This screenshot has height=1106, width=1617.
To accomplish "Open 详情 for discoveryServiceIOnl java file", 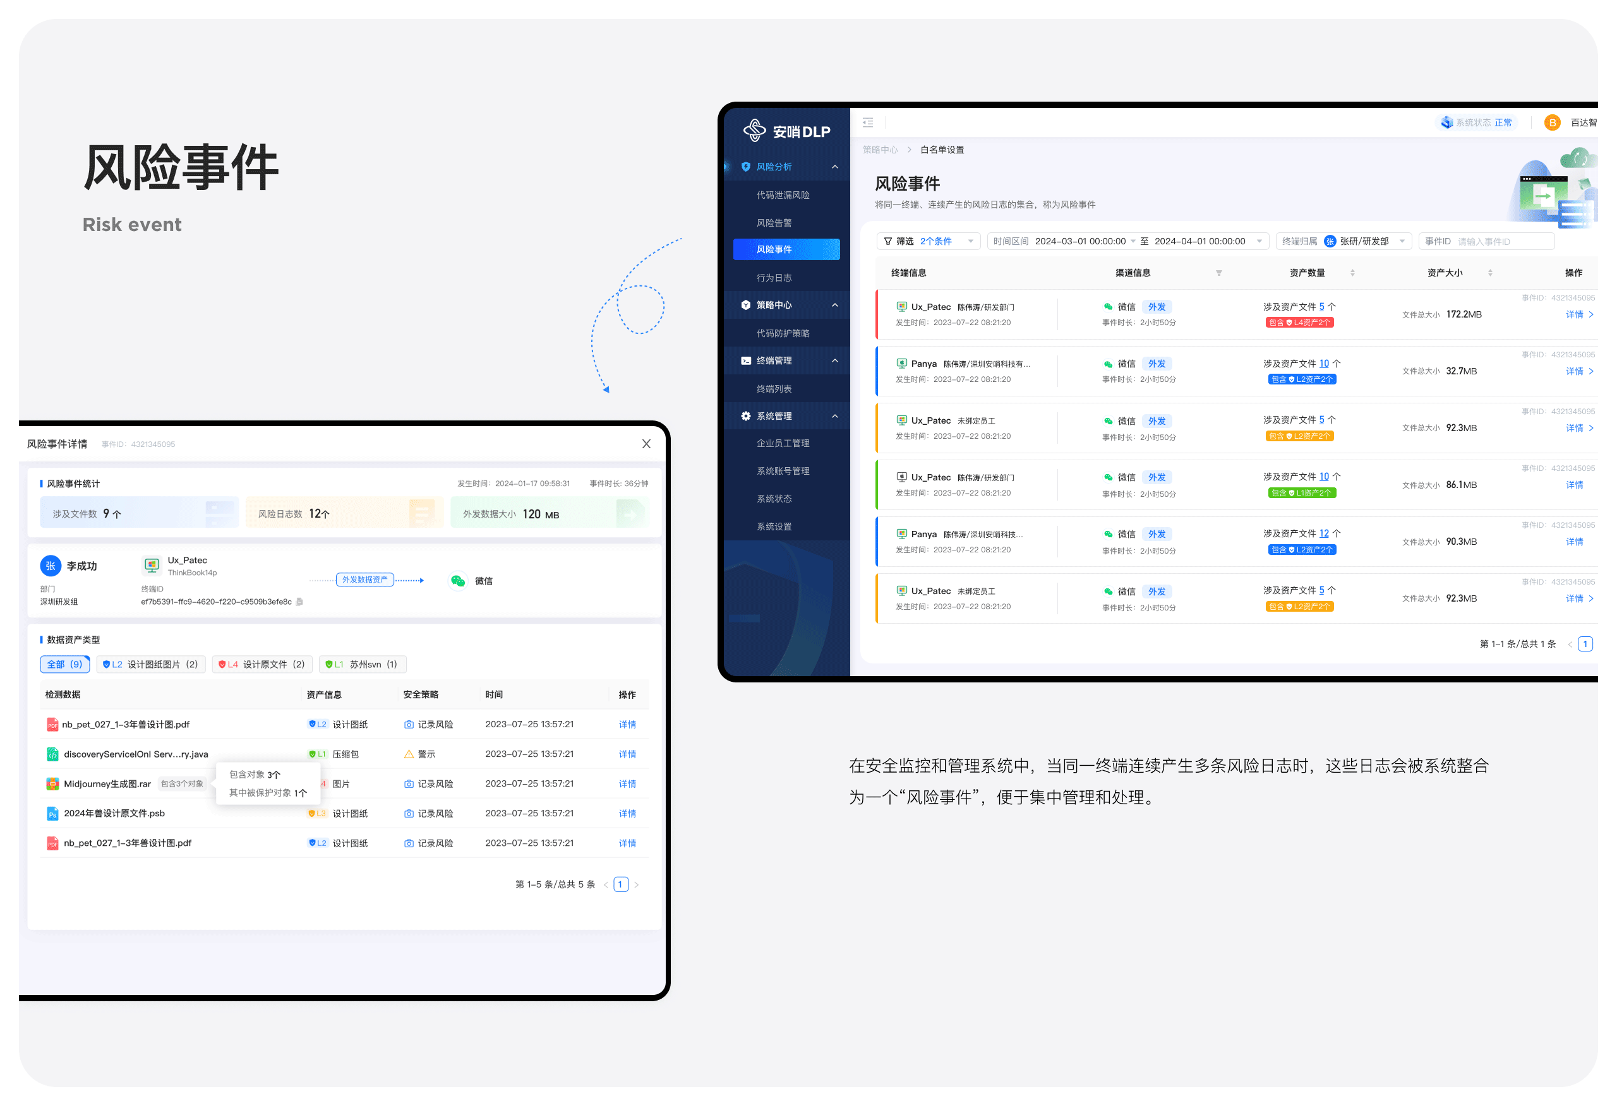I will point(627,754).
